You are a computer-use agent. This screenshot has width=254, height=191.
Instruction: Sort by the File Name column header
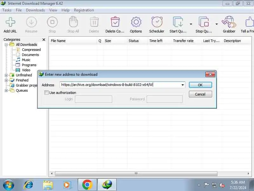(x=73, y=41)
